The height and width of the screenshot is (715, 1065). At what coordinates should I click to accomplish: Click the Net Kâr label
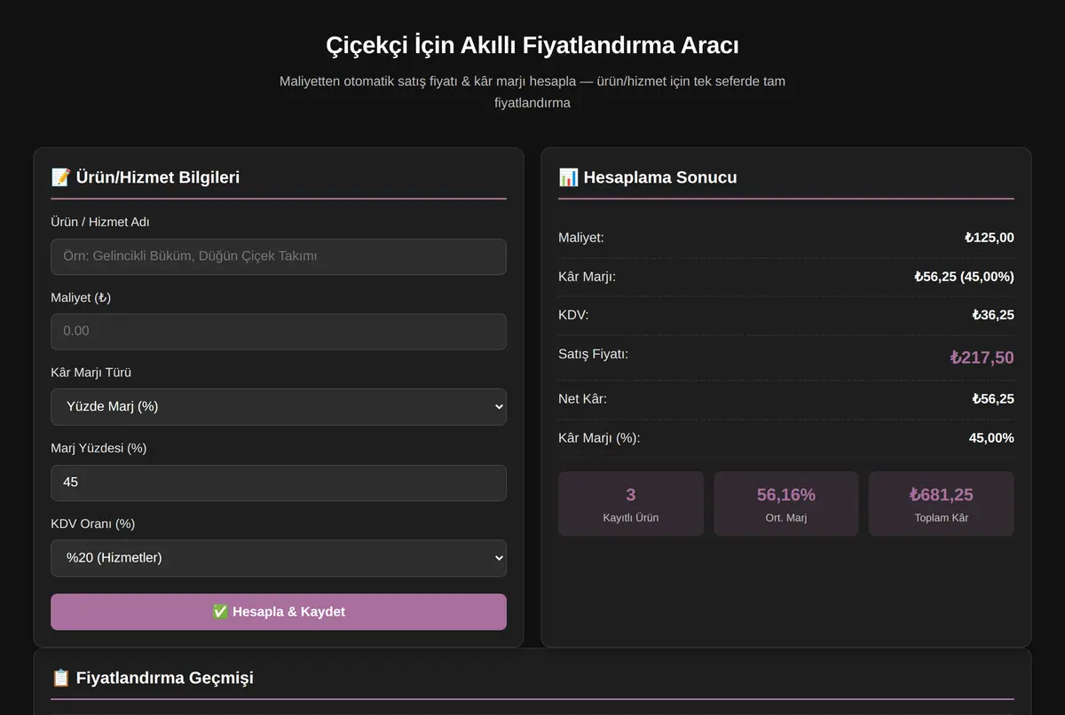[x=582, y=399]
